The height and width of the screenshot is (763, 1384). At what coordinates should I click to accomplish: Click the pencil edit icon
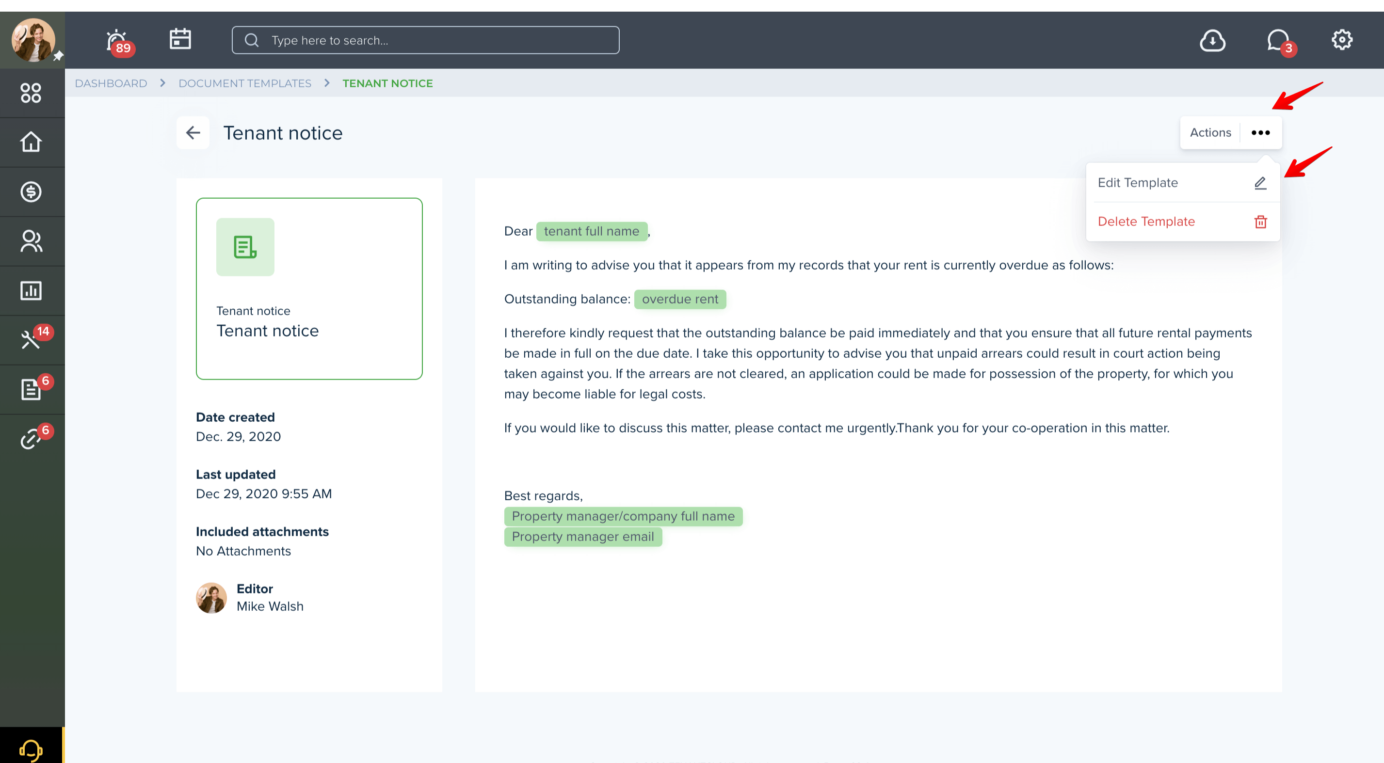pyautogui.click(x=1260, y=183)
